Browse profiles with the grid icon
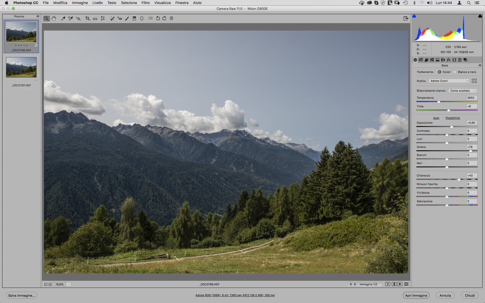The height and width of the screenshot is (303, 485). point(474,81)
